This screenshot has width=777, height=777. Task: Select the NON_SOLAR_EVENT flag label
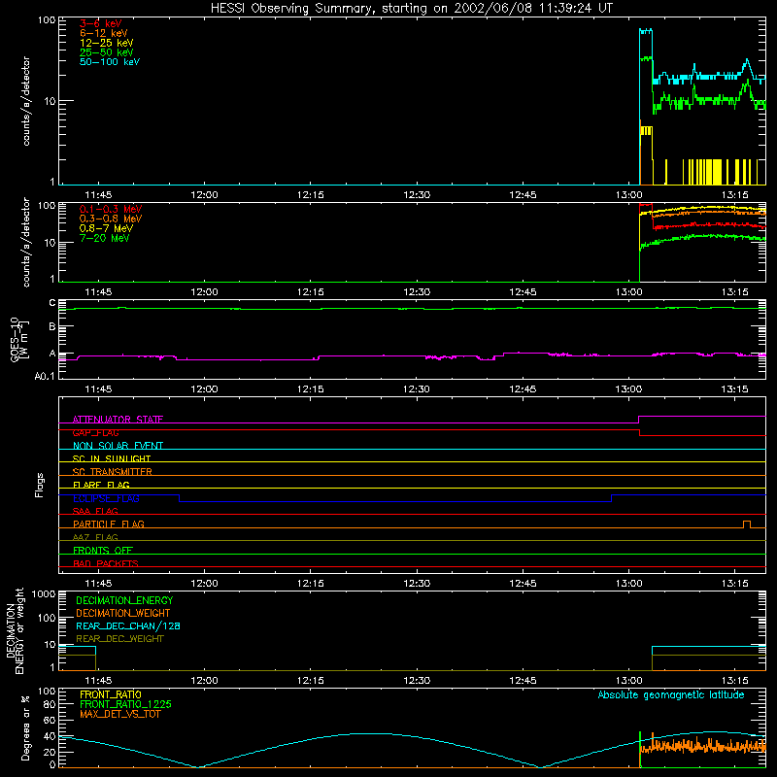click(x=118, y=446)
